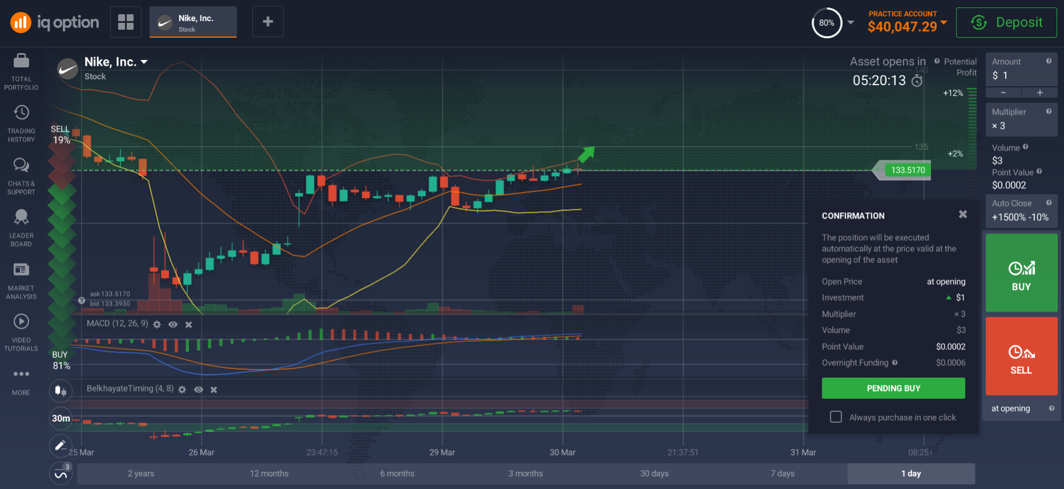
Task: Add a new asset tab
Action: pos(268,22)
